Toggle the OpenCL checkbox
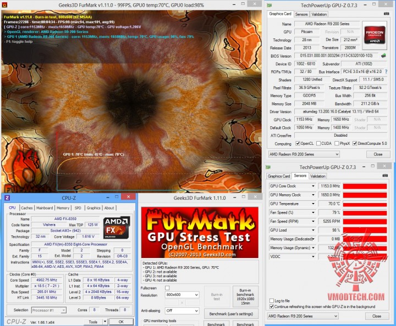396x326 pixels. [298, 143]
